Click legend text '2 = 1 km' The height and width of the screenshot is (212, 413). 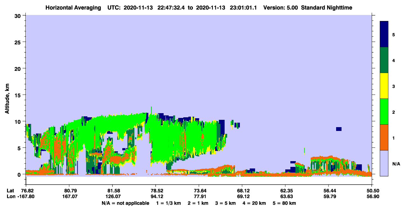point(198,203)
